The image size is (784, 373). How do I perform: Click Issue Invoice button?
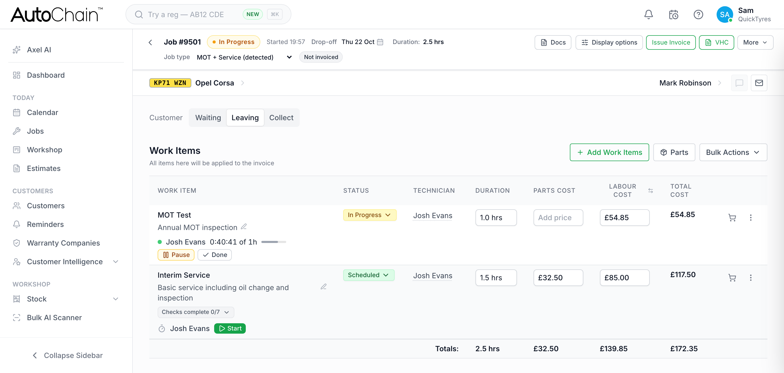[670, 42]
